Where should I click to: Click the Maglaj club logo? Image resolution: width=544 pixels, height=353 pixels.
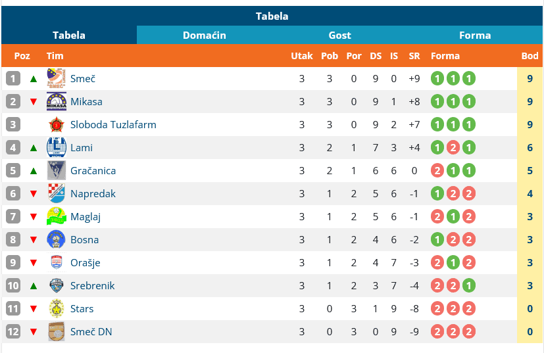[56, 217]
